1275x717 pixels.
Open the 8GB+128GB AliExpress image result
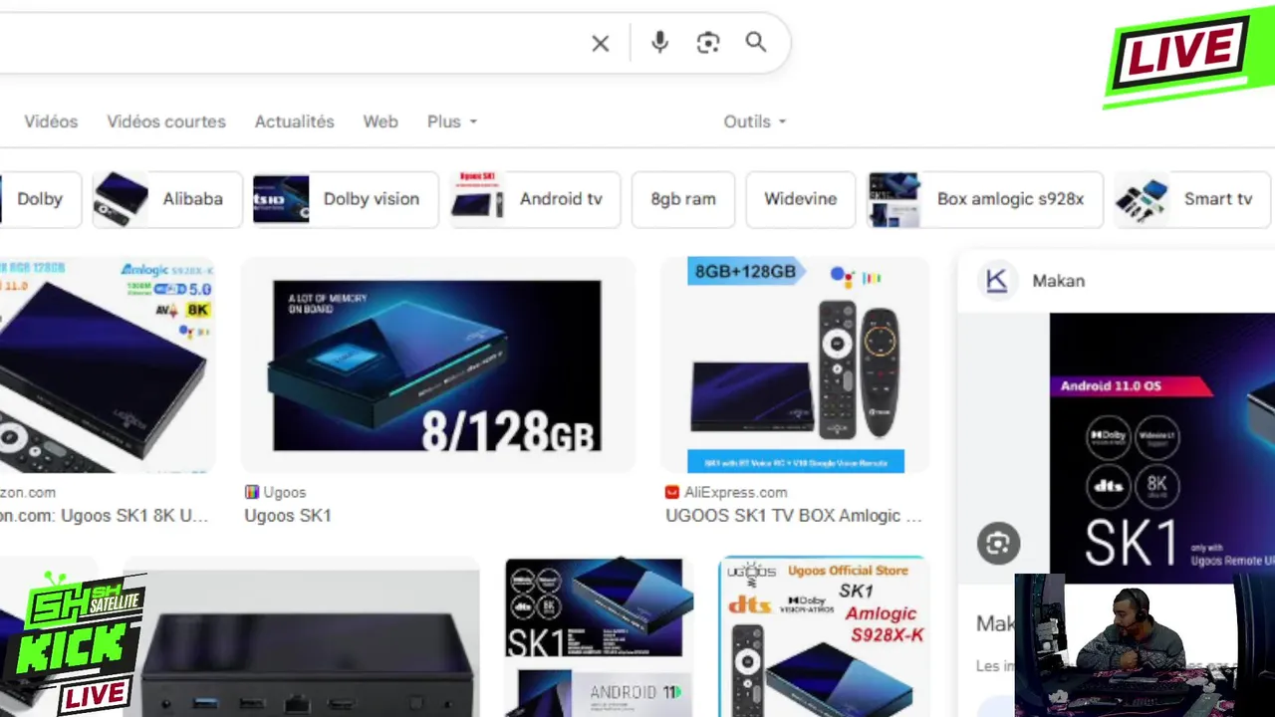[x=795, y=364]
